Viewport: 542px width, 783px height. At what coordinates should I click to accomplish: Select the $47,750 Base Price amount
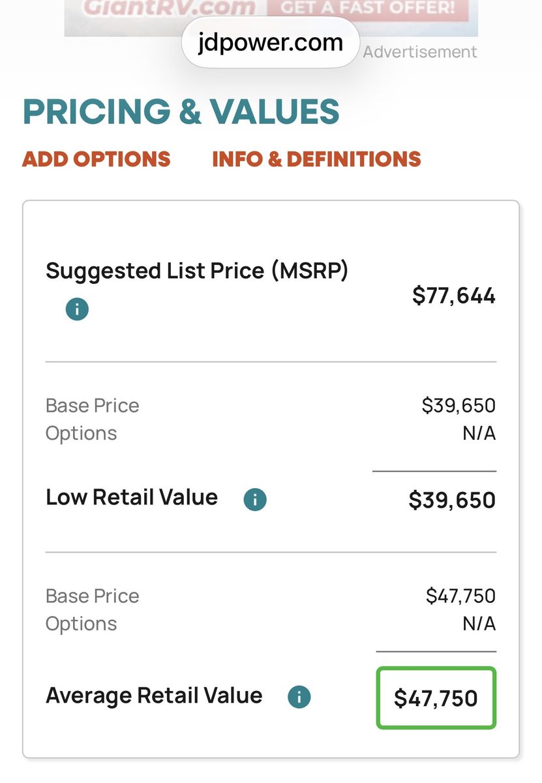coord(460,596)
